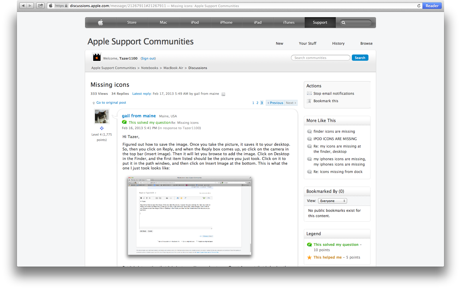The image size is (461, 290).
Task: Click the Apple site search field
Action: tap(356, 23)
